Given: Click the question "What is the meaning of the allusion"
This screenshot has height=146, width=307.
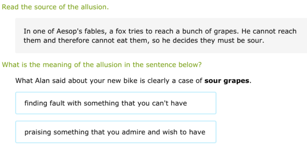Looking at the screenshot, I should [102, 65].
